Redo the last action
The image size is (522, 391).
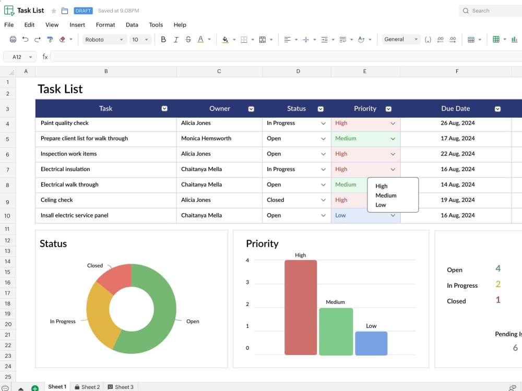pos(37,39)
